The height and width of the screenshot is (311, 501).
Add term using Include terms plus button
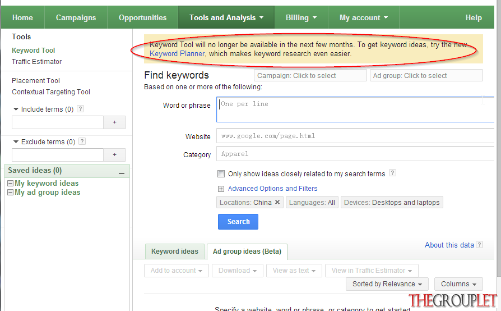pyautogui.click(x=114, y=122)
